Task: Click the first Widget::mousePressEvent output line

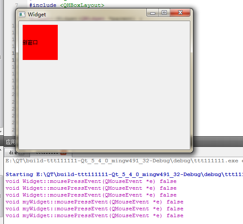Action: (x=91, y=181)
